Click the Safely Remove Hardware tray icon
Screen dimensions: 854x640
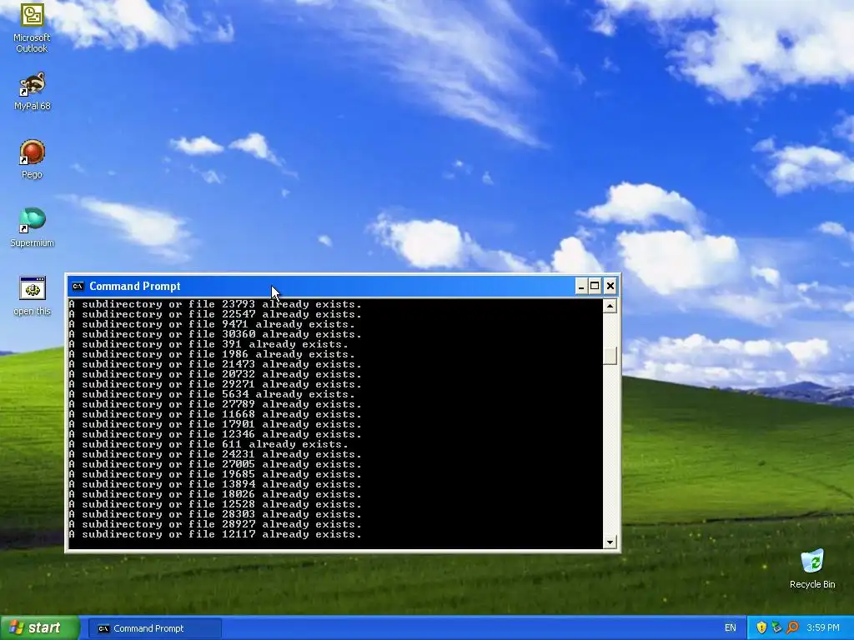(x=776, y=628)
